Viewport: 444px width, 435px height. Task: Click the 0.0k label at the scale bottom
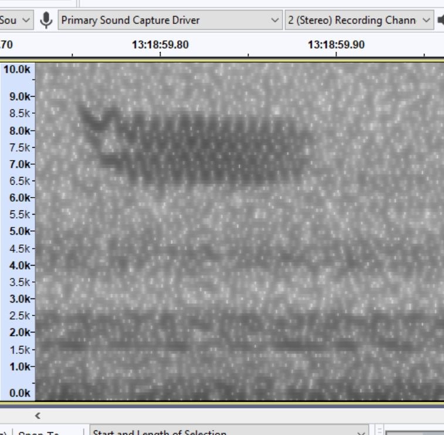click(19, 393)
